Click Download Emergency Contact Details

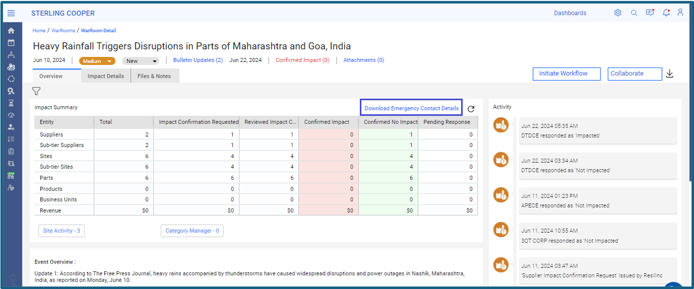411,108
